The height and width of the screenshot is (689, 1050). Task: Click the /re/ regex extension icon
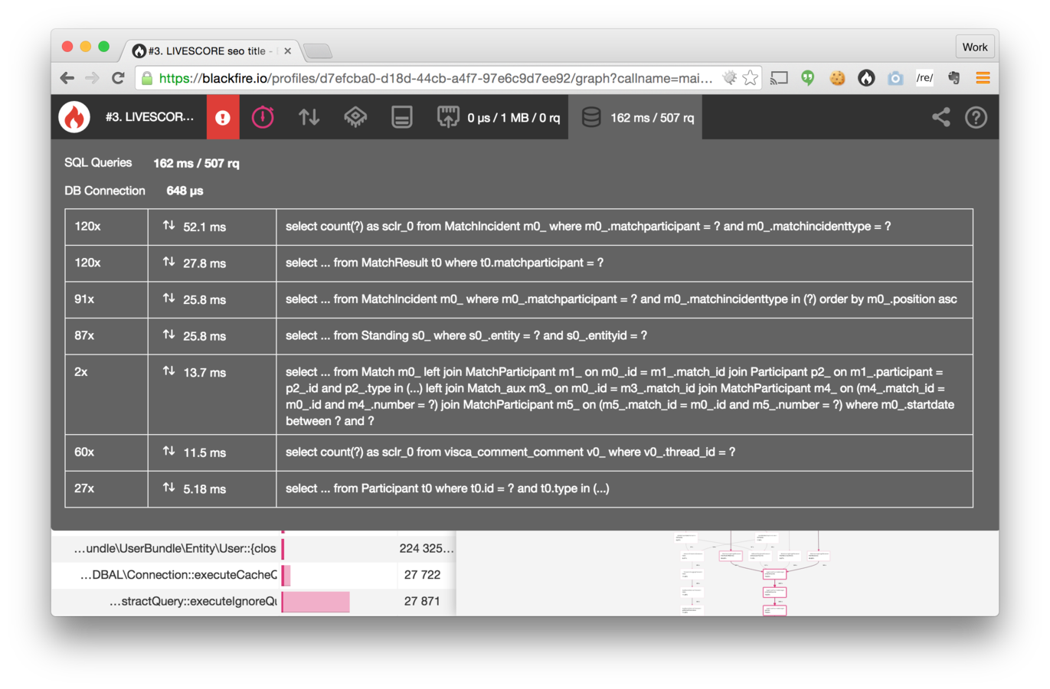click(924, 78)
